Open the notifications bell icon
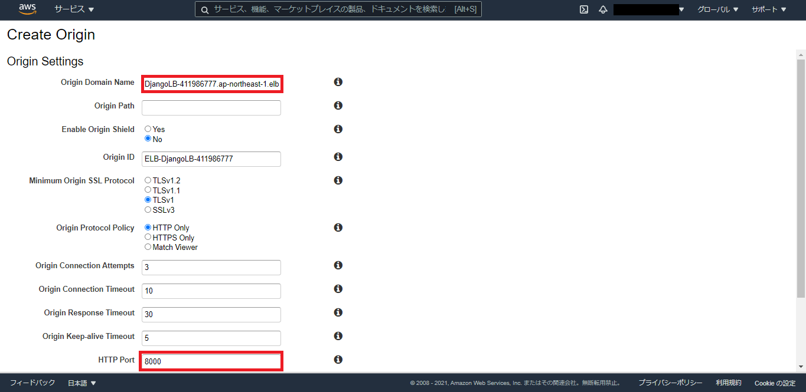 point(603,9)
